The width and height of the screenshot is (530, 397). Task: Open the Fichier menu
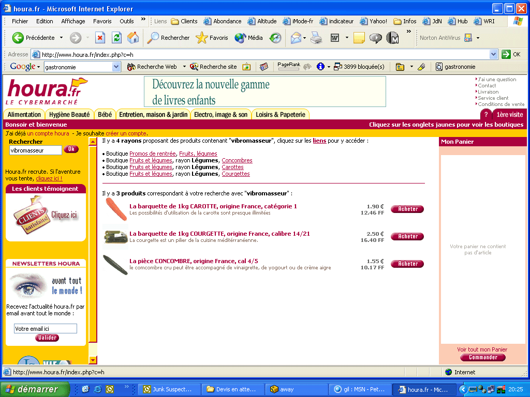[x=20, y=21]
